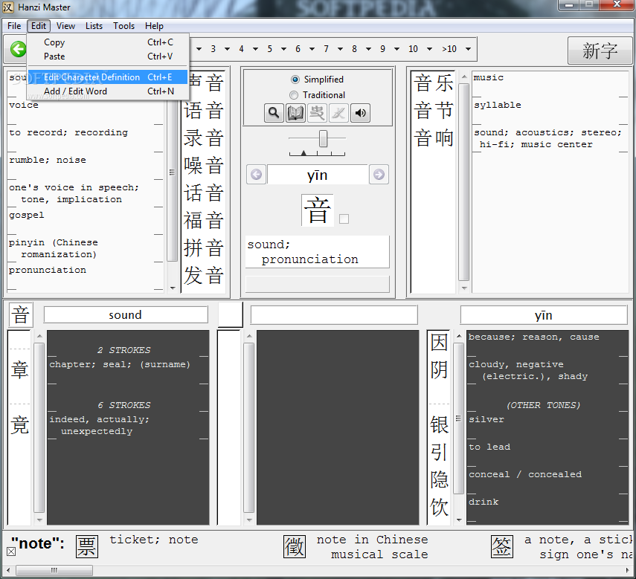Expand the 4 strokes dropdown arrow
636x579 pixels.
point(256,49)
